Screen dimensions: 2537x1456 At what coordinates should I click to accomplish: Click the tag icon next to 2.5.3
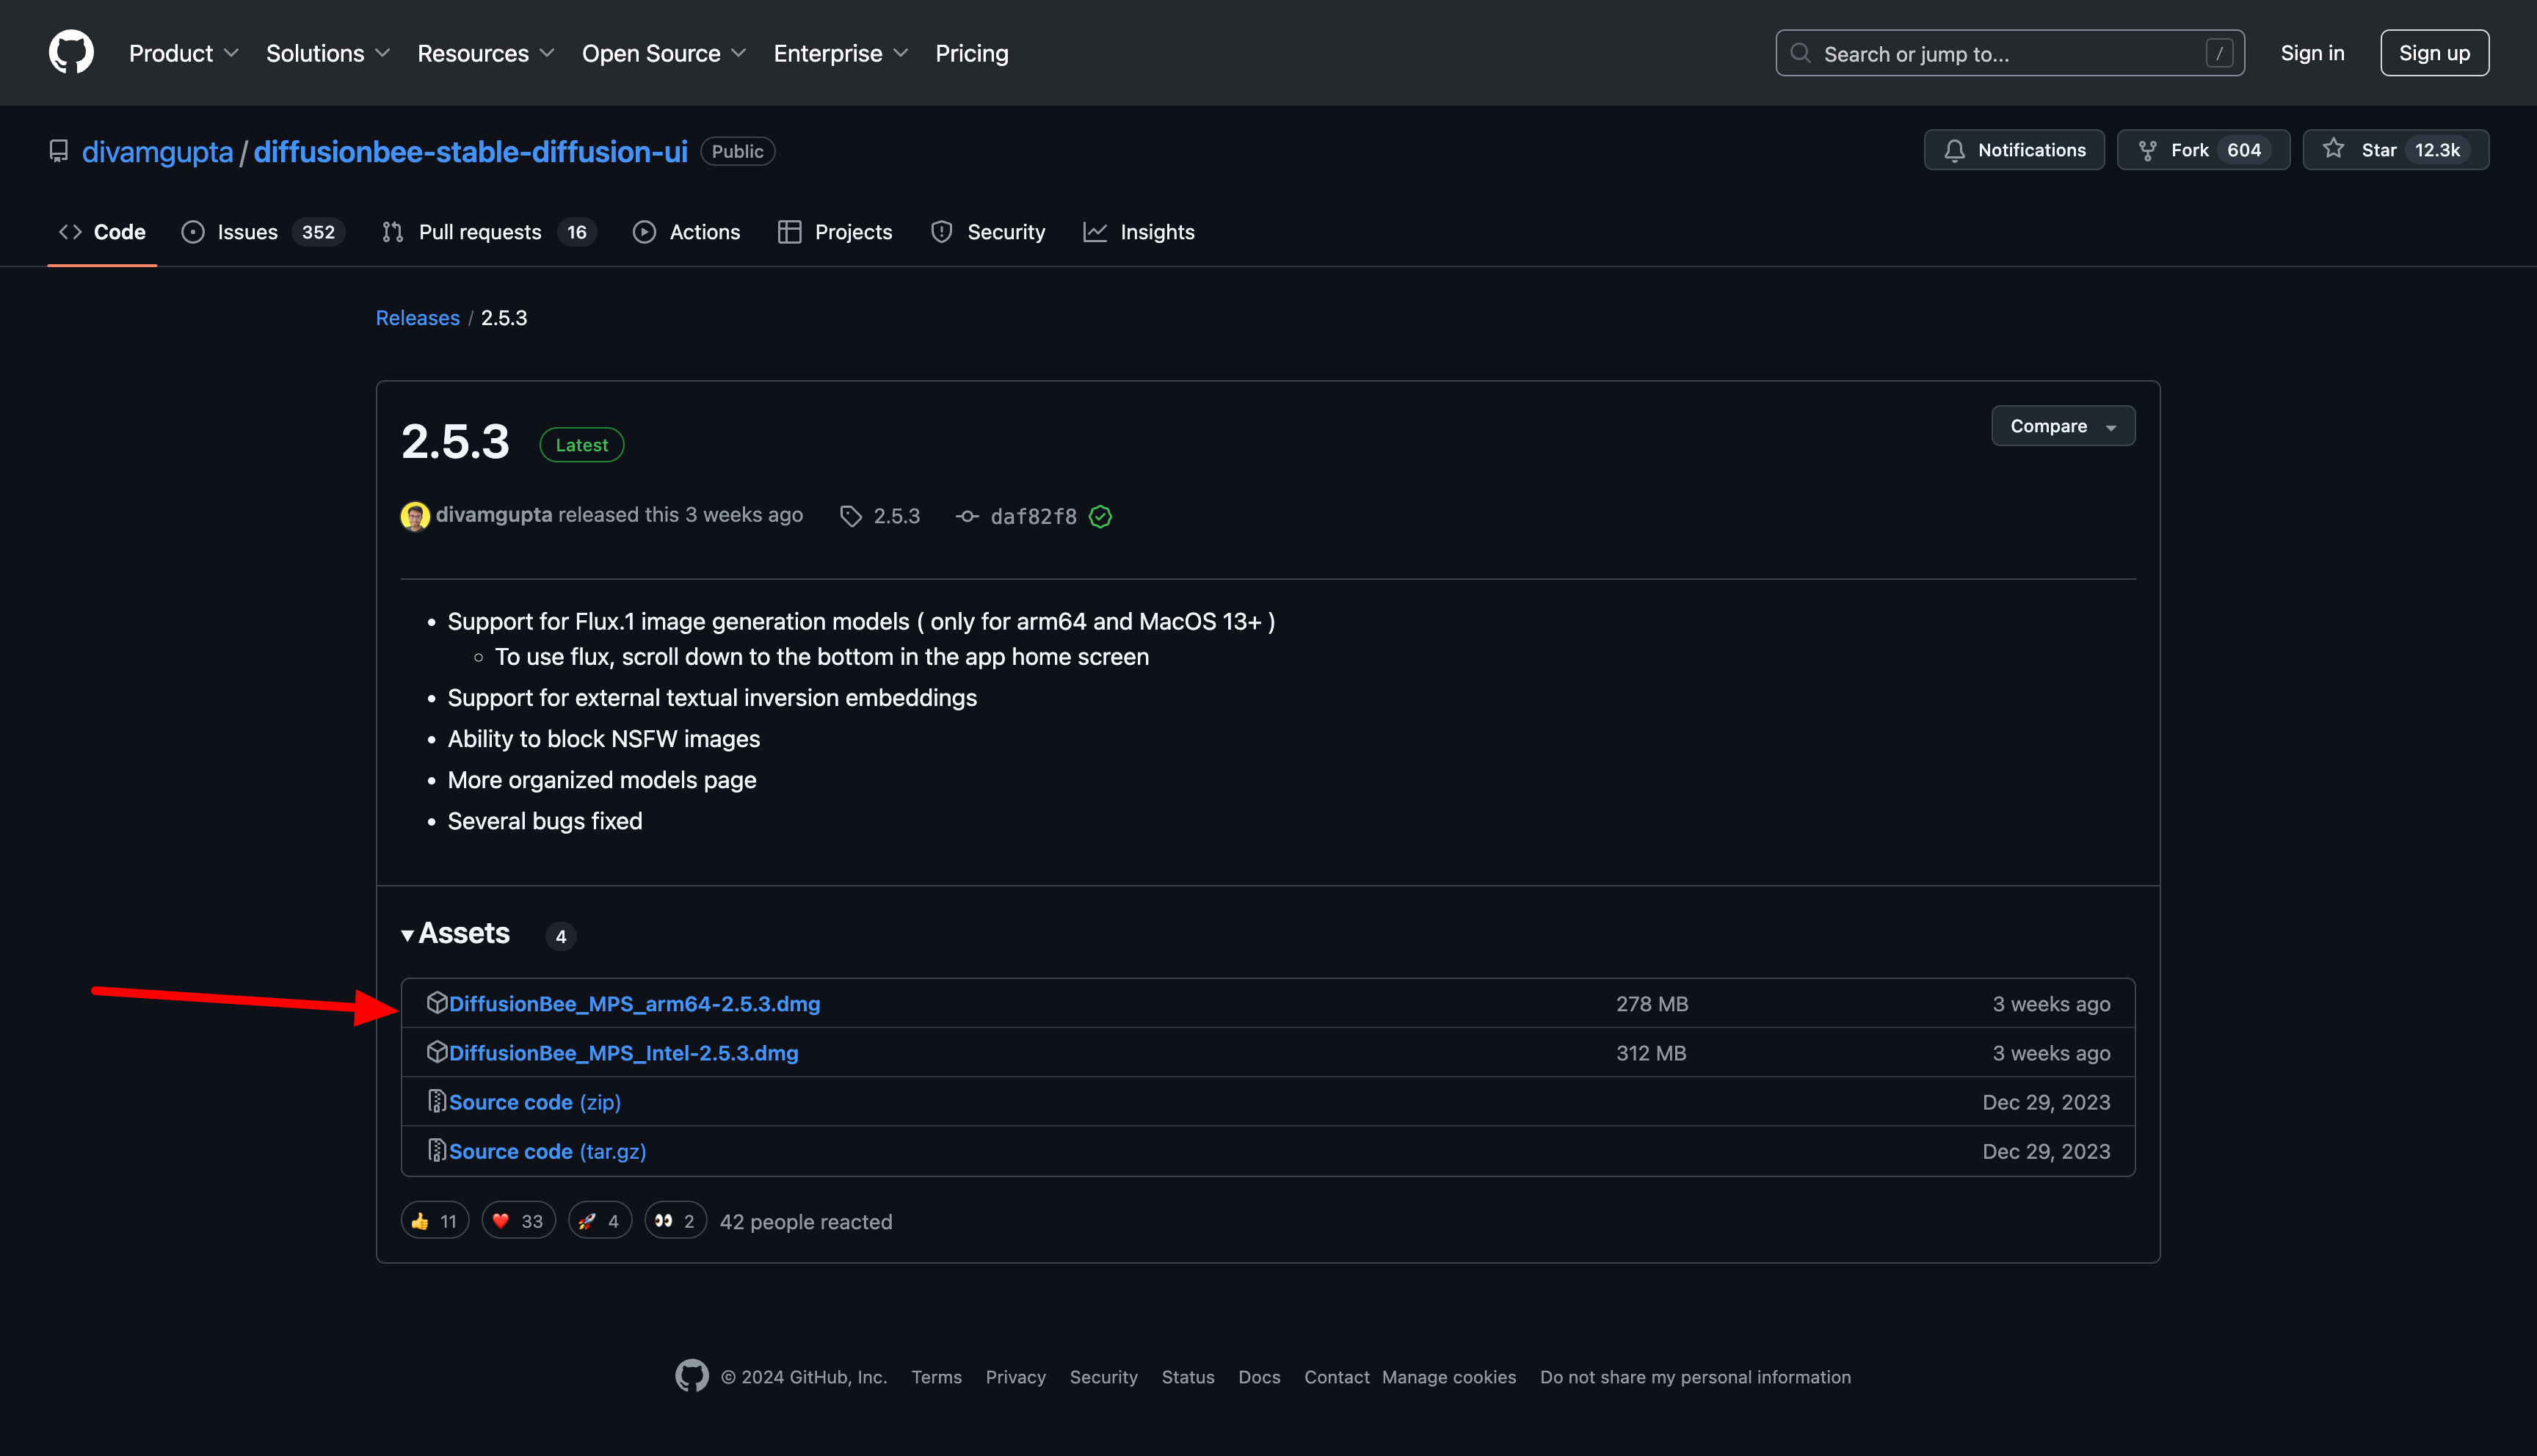[x=851, y=516]
